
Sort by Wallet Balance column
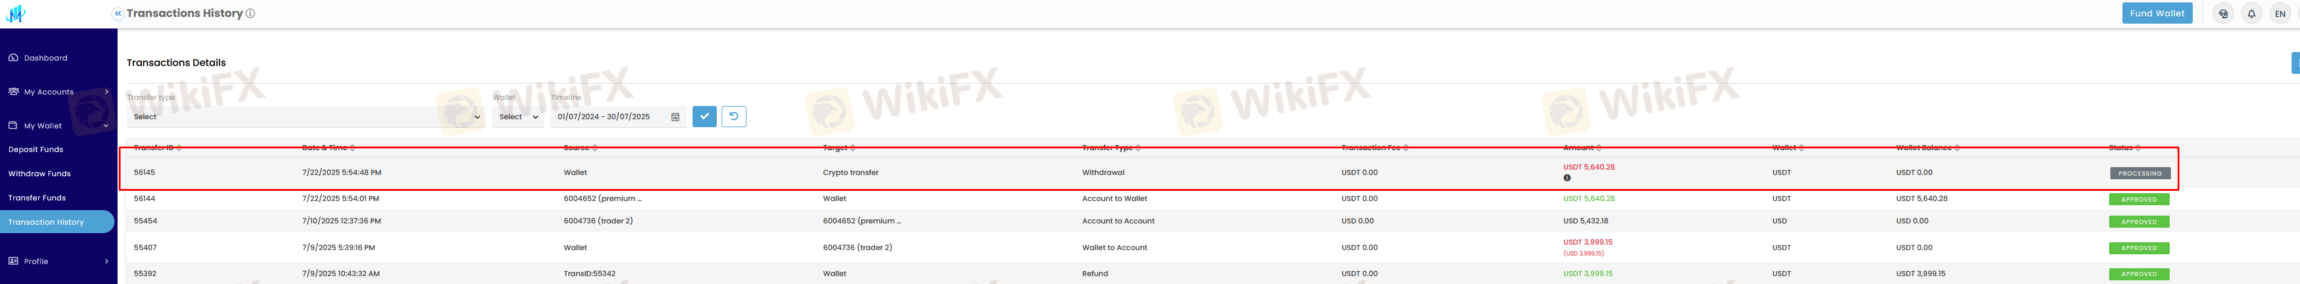1928,147
